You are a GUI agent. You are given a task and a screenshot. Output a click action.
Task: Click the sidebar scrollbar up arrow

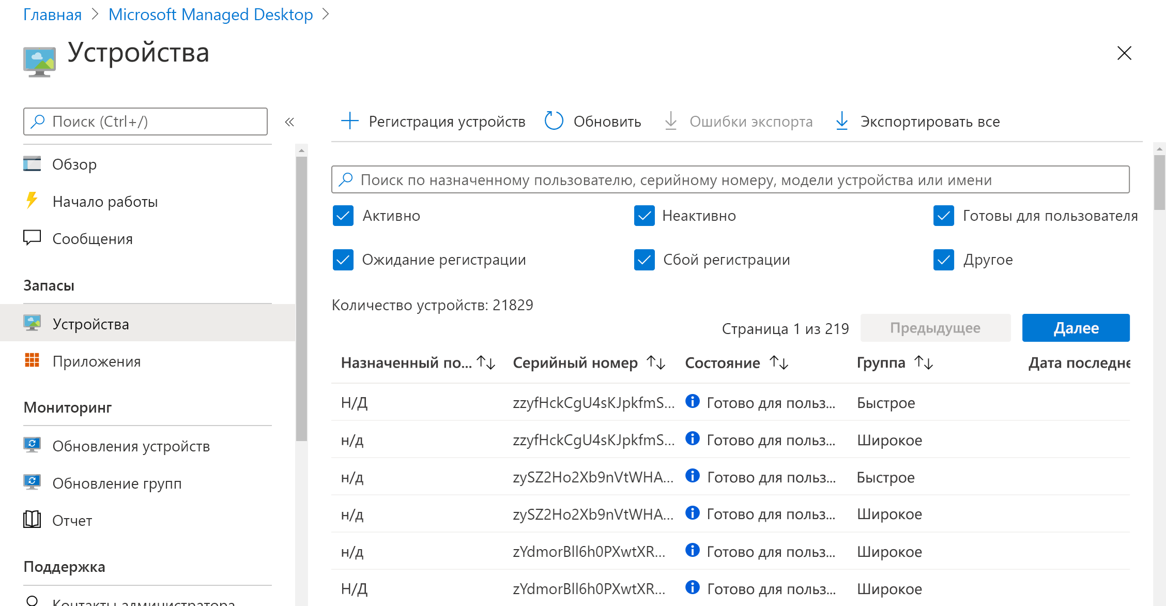pyautogui.click(x=302, y=150)
